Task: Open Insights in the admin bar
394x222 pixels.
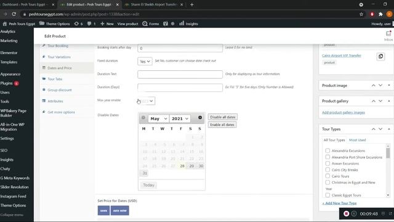Action: click(189, 23)
